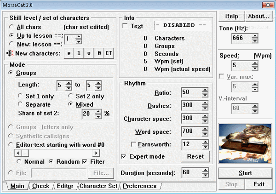Select the All chars radio button
This screenshot has width=276, height=194.
(x=11, y=27)
